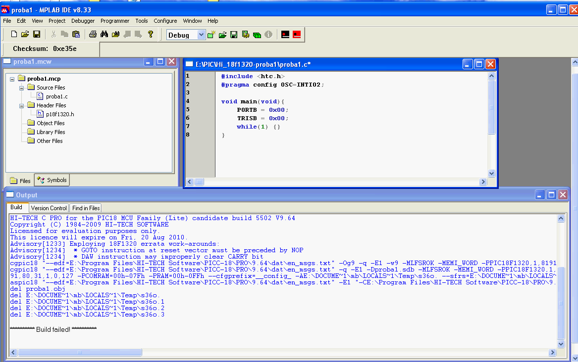Screen dimensions: 578x362
Task: Click the Output scrollbar right arrow
Action: 552,353
